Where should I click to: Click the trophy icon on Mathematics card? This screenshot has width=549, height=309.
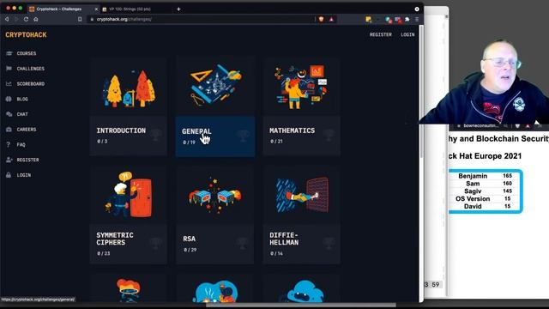329,134
